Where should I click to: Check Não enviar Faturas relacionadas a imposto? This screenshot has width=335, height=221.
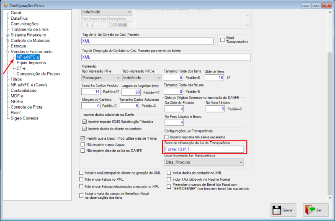click(81, 186)
